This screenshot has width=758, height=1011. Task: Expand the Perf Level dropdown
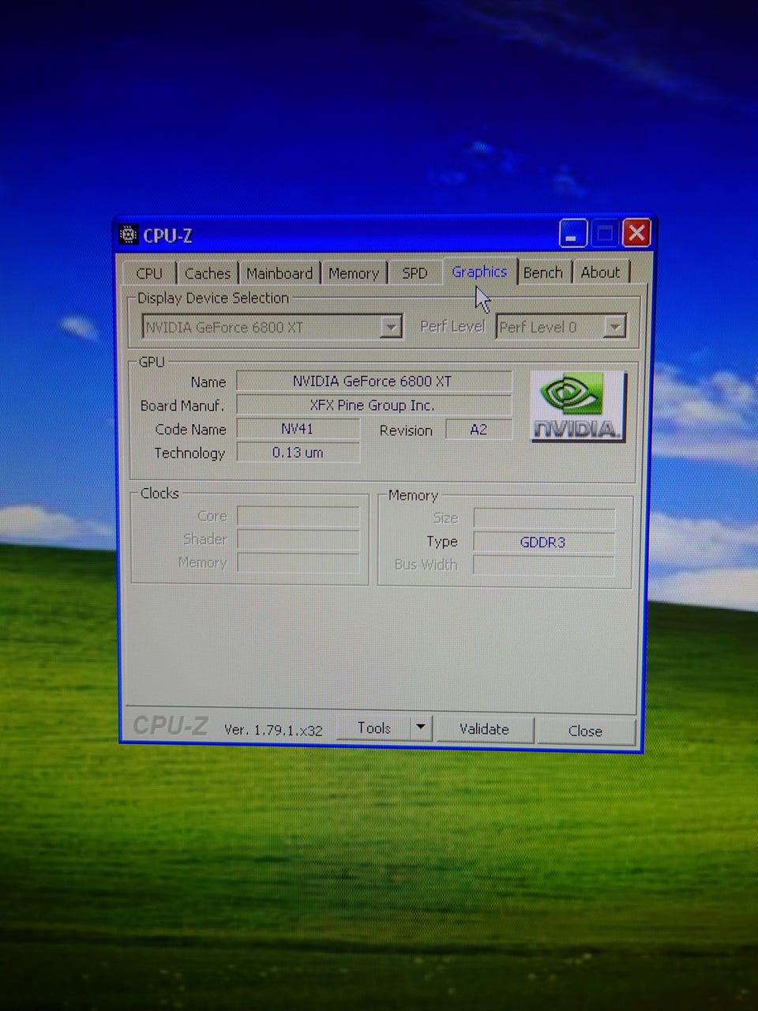tap(614, 326)
